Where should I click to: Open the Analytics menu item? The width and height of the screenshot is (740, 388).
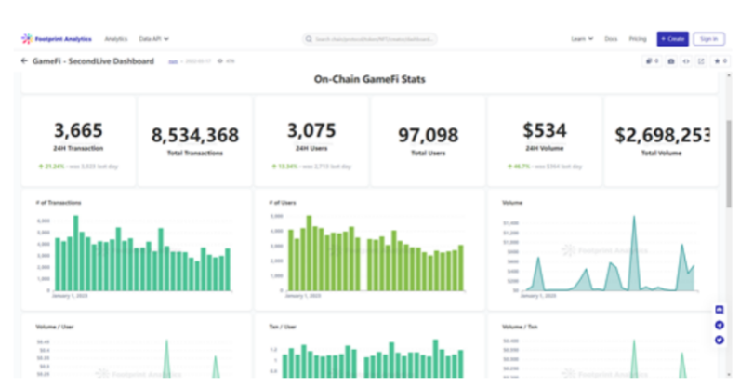(116, 39)
